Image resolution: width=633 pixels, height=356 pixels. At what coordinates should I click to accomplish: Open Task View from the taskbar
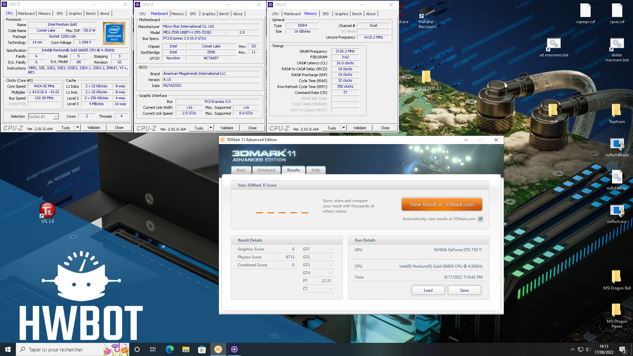(153, 349)
